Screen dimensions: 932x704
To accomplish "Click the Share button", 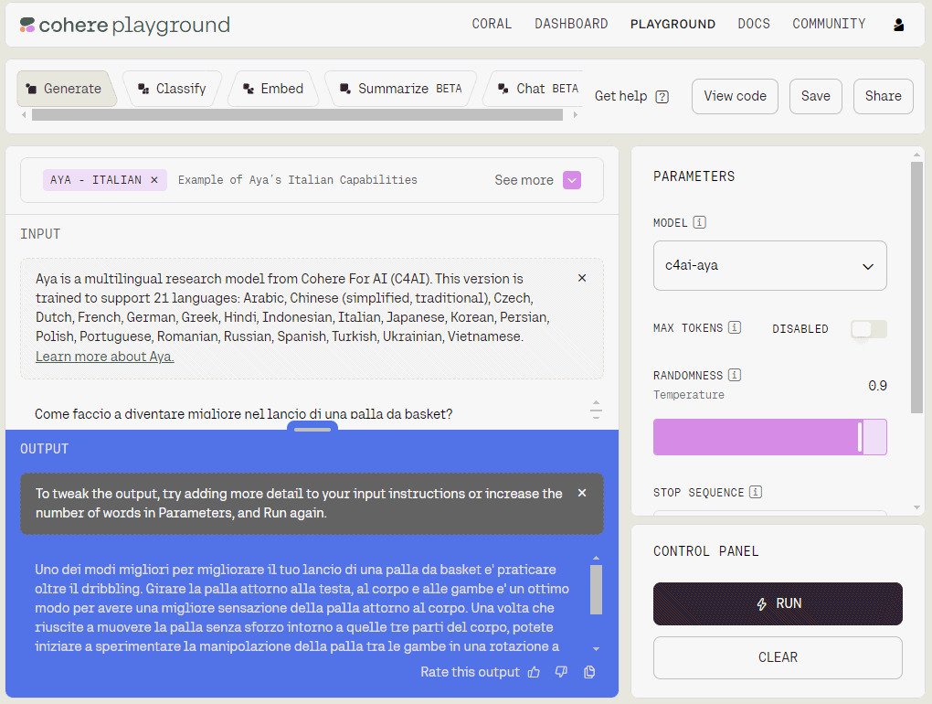I will [884, 96].
